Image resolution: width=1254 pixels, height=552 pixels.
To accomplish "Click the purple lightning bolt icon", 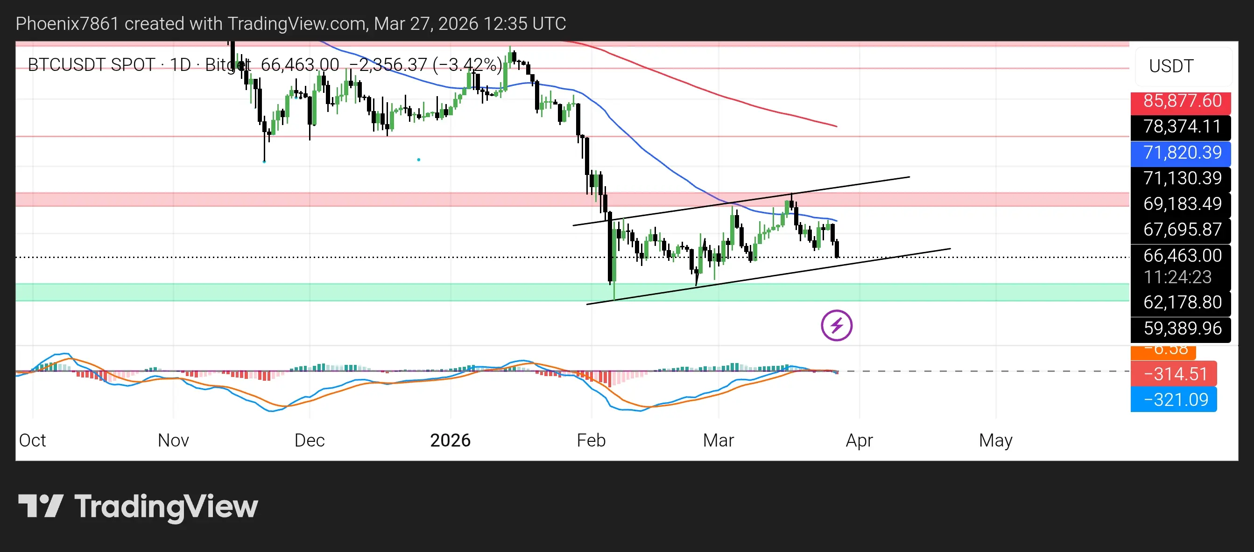I will (x=836, y=325).
